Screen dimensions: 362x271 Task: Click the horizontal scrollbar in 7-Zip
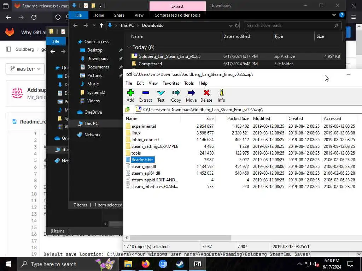pos(180,237)
